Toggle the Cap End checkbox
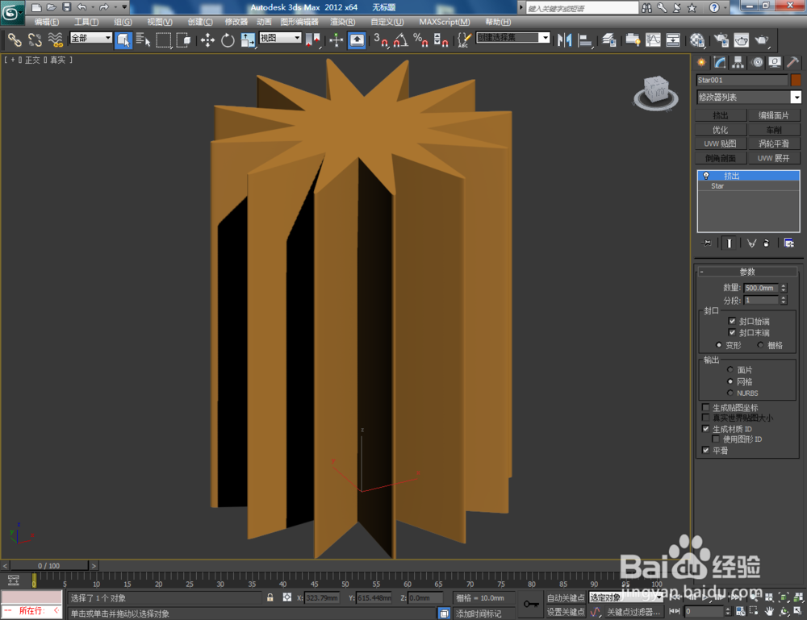 pyautogui.click(x=732, y=332)
